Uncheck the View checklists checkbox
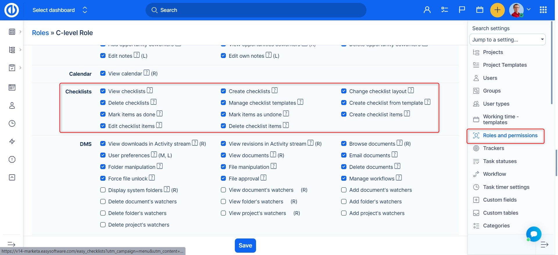 pos(103,91)
